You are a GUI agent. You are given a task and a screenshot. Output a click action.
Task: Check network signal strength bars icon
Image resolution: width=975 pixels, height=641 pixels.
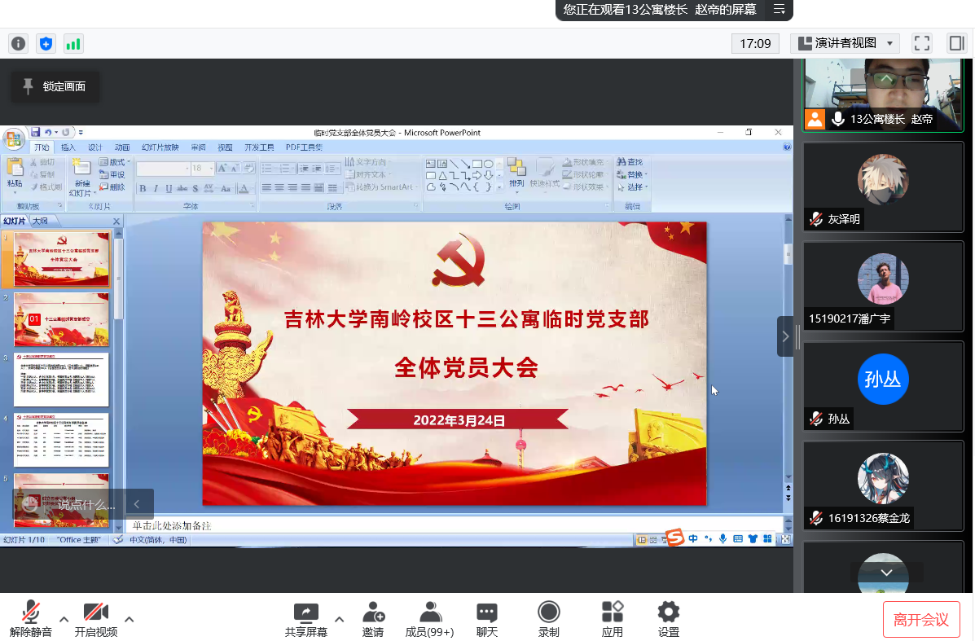coord(73,43)
